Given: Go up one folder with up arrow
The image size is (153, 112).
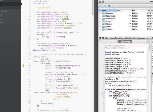Looking at the screenshot, I should 109,6.
